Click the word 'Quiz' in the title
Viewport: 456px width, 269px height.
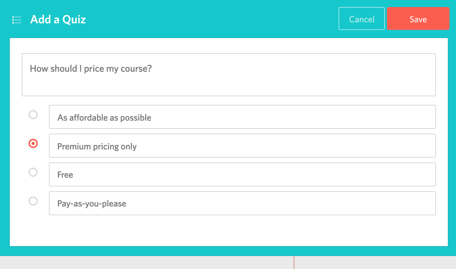click(74, 19)
